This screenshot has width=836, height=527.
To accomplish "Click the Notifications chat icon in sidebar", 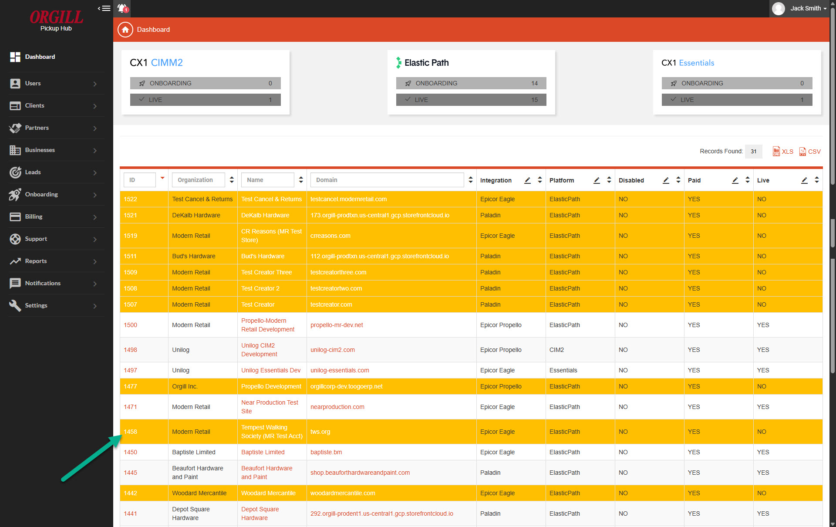I will (15, 283).
